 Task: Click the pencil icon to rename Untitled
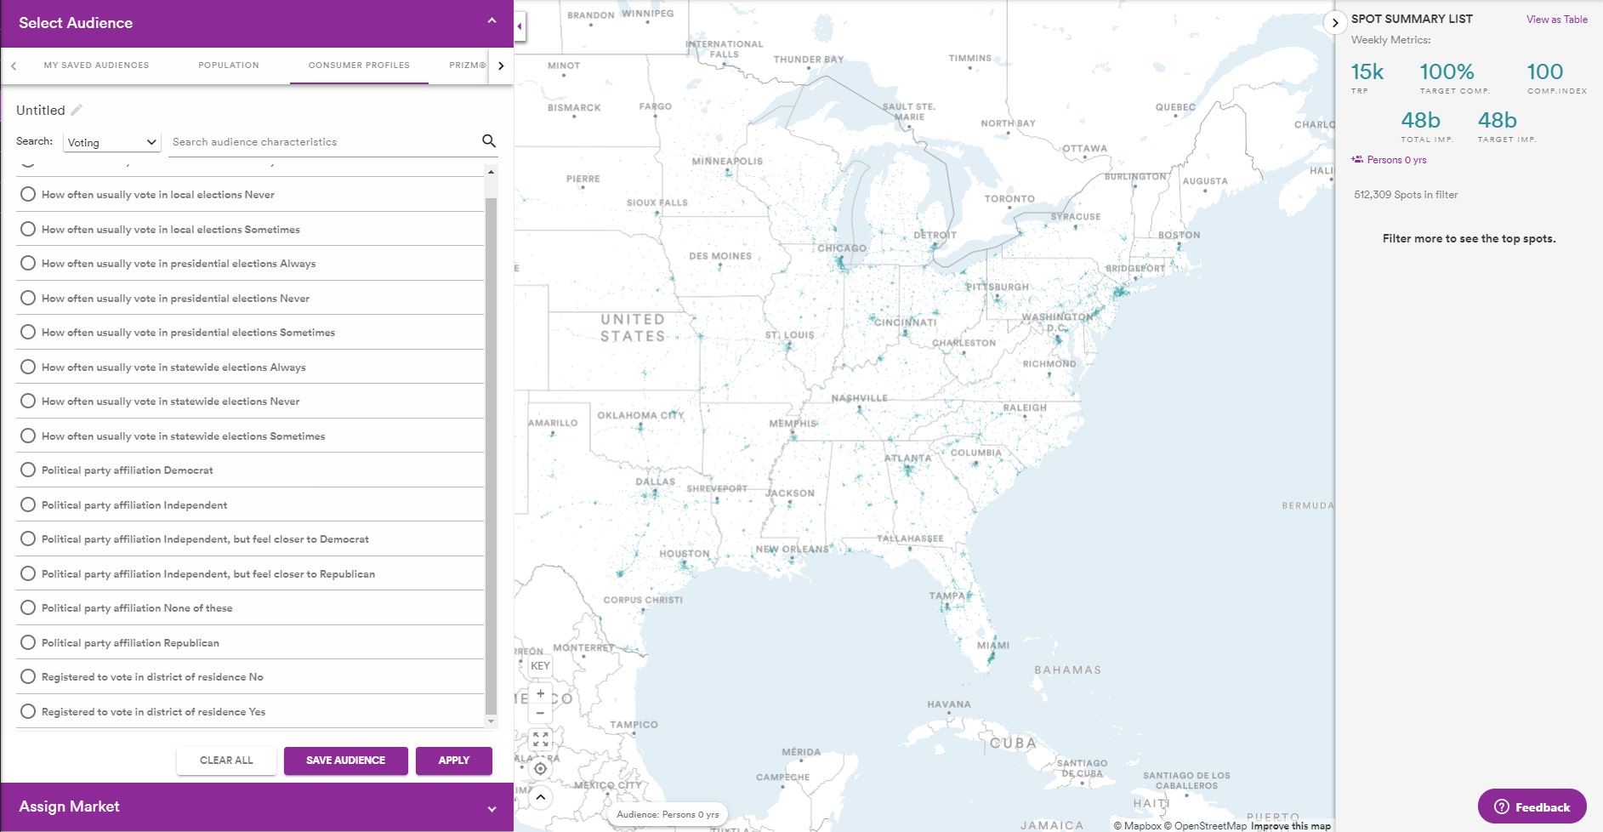click(77, 110)
